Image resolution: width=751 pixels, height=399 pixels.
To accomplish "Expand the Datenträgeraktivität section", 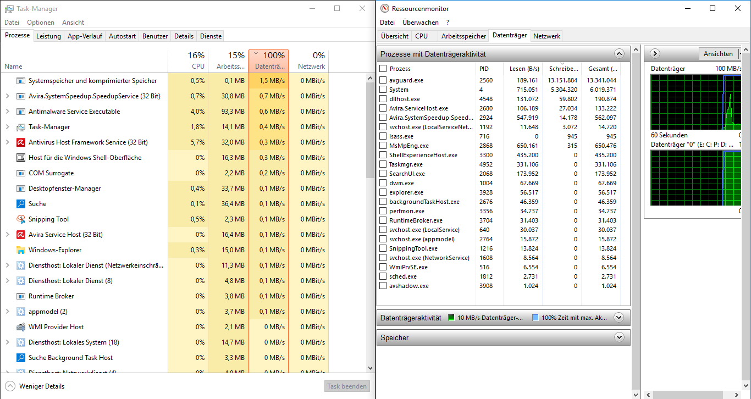I will [x=619, y=317].
